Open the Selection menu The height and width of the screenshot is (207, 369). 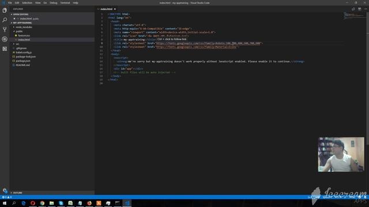pyautogui.click(x=27, y=3)
